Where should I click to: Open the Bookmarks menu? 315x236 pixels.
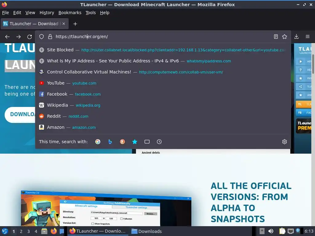[x=70, y=13]
